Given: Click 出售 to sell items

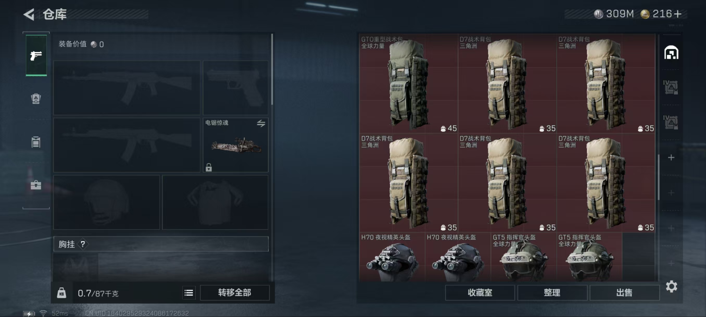Looking at the screenshot, I should (x=624, y=293).
